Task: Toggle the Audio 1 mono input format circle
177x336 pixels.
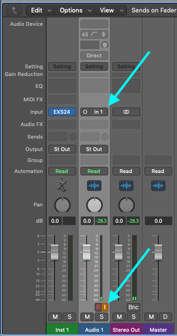Action: (85, 112)
